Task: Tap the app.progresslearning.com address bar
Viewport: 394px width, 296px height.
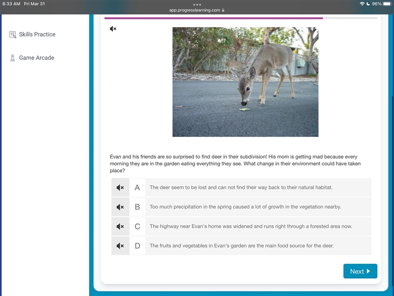Action: tap(197, 10)
